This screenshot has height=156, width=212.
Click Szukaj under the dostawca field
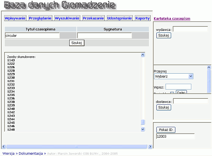point(163,108)
